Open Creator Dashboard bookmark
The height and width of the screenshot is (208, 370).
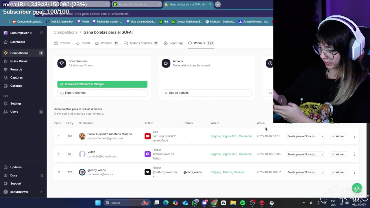tap(187, 22)
